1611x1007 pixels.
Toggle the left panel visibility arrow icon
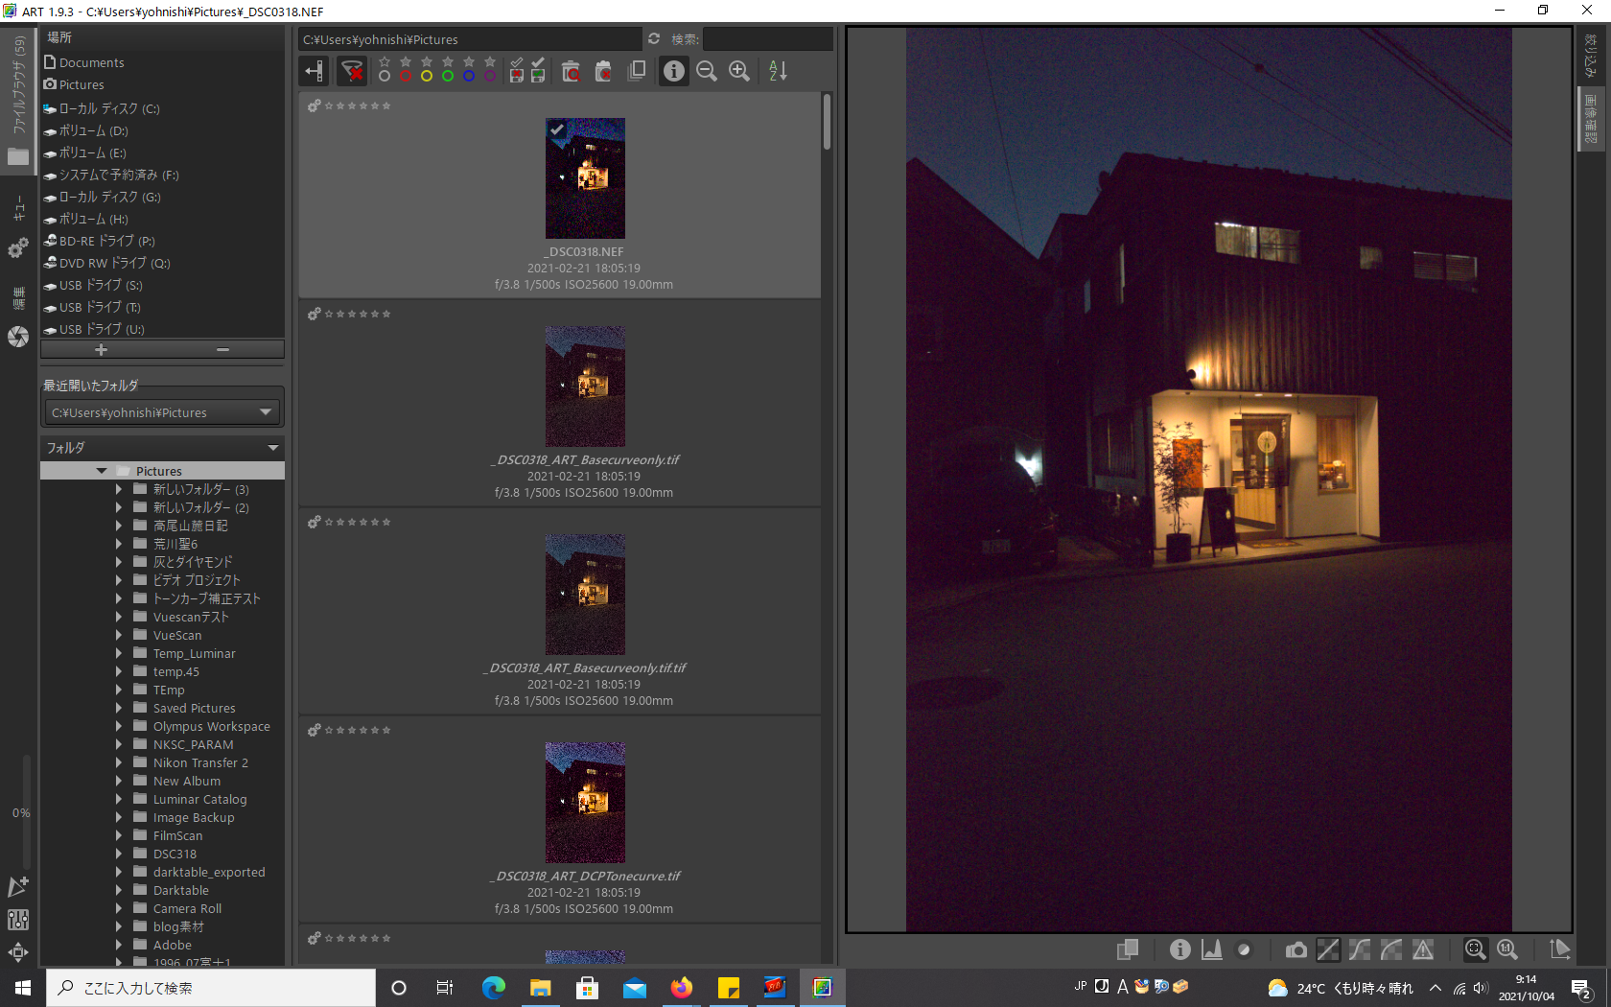pos(314,71)
